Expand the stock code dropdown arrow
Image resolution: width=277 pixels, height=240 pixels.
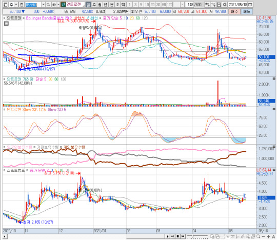pos(43,5)
